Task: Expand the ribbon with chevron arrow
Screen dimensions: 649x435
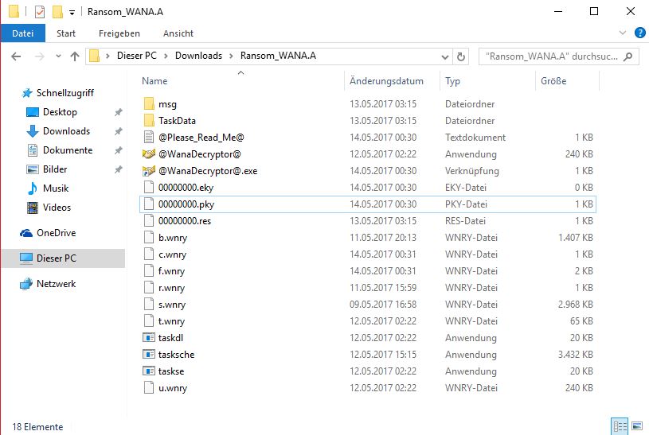Action: 623,33
